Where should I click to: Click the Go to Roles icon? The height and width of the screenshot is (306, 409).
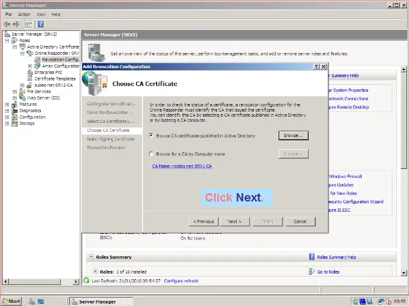312,272
